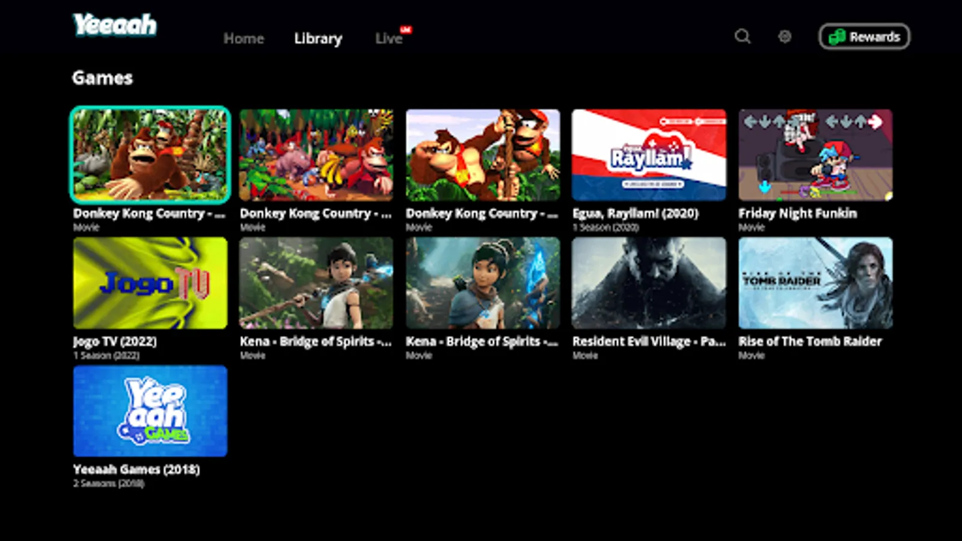
Task: Open the Yeeaah Games thumbnail
Action: coord(150,411)
